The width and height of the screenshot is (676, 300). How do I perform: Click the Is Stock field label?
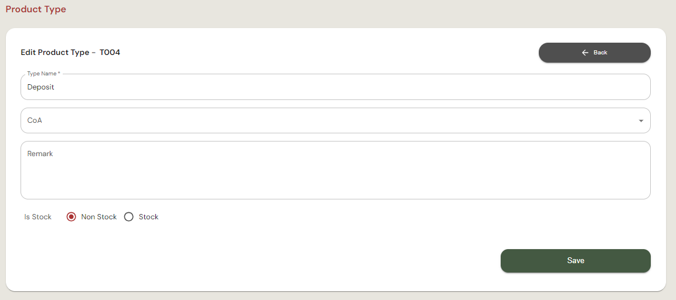click(x=38, y=217)
